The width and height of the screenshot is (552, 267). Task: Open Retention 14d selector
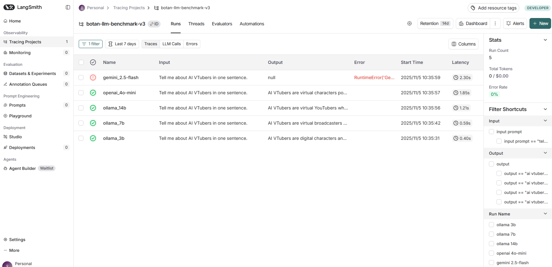(435, 23)
